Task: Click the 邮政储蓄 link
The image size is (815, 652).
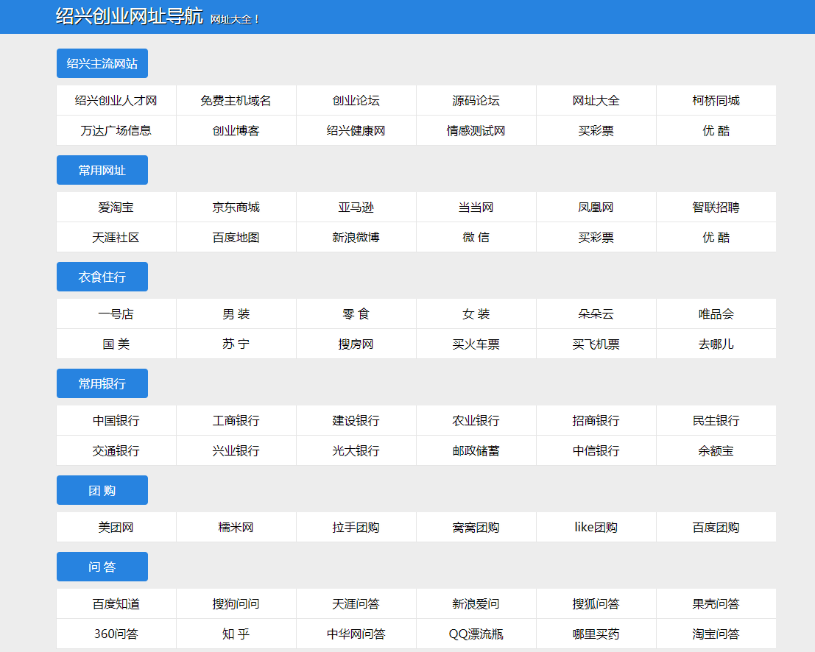Action: (476, 451)
